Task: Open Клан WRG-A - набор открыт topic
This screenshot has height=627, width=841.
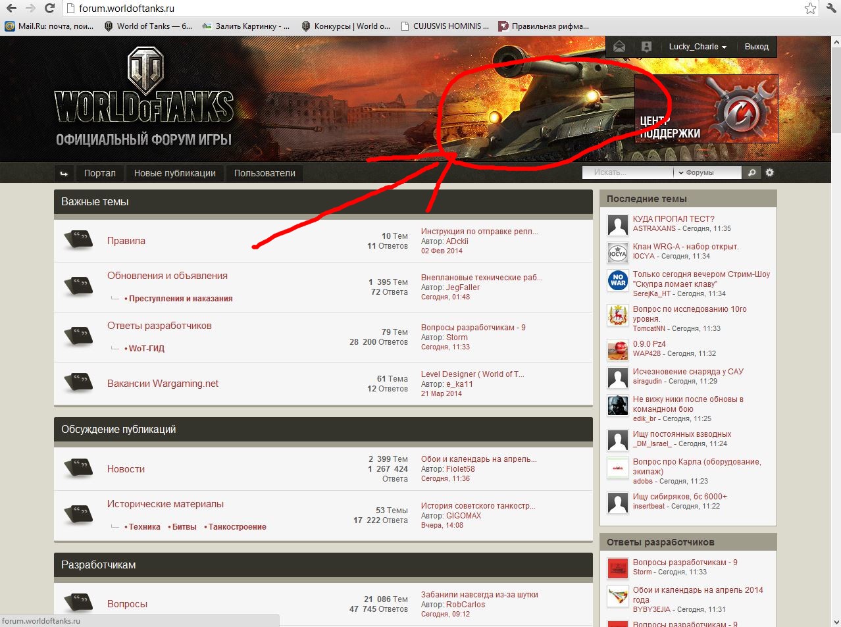Action: 685,247
